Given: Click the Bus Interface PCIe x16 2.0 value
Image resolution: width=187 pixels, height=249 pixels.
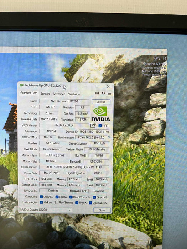Looking at the screenshot, I should coord(91,138).
